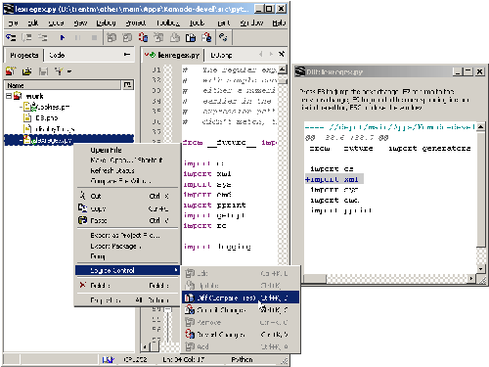Switch to the Projects tab
This screenshot has width=489, height=367.
click(24, 55)
